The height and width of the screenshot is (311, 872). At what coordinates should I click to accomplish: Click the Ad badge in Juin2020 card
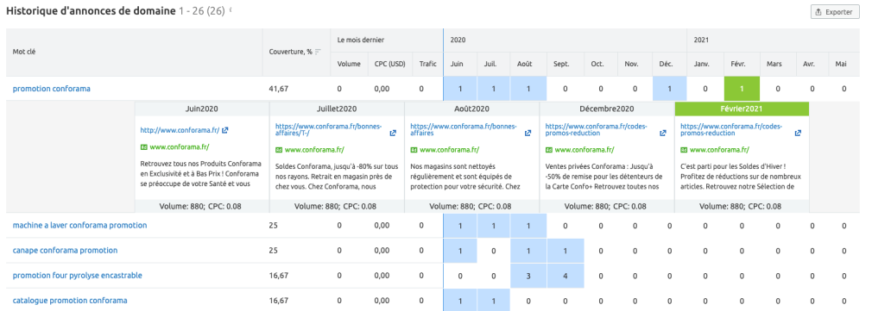(x=144, y=147)
